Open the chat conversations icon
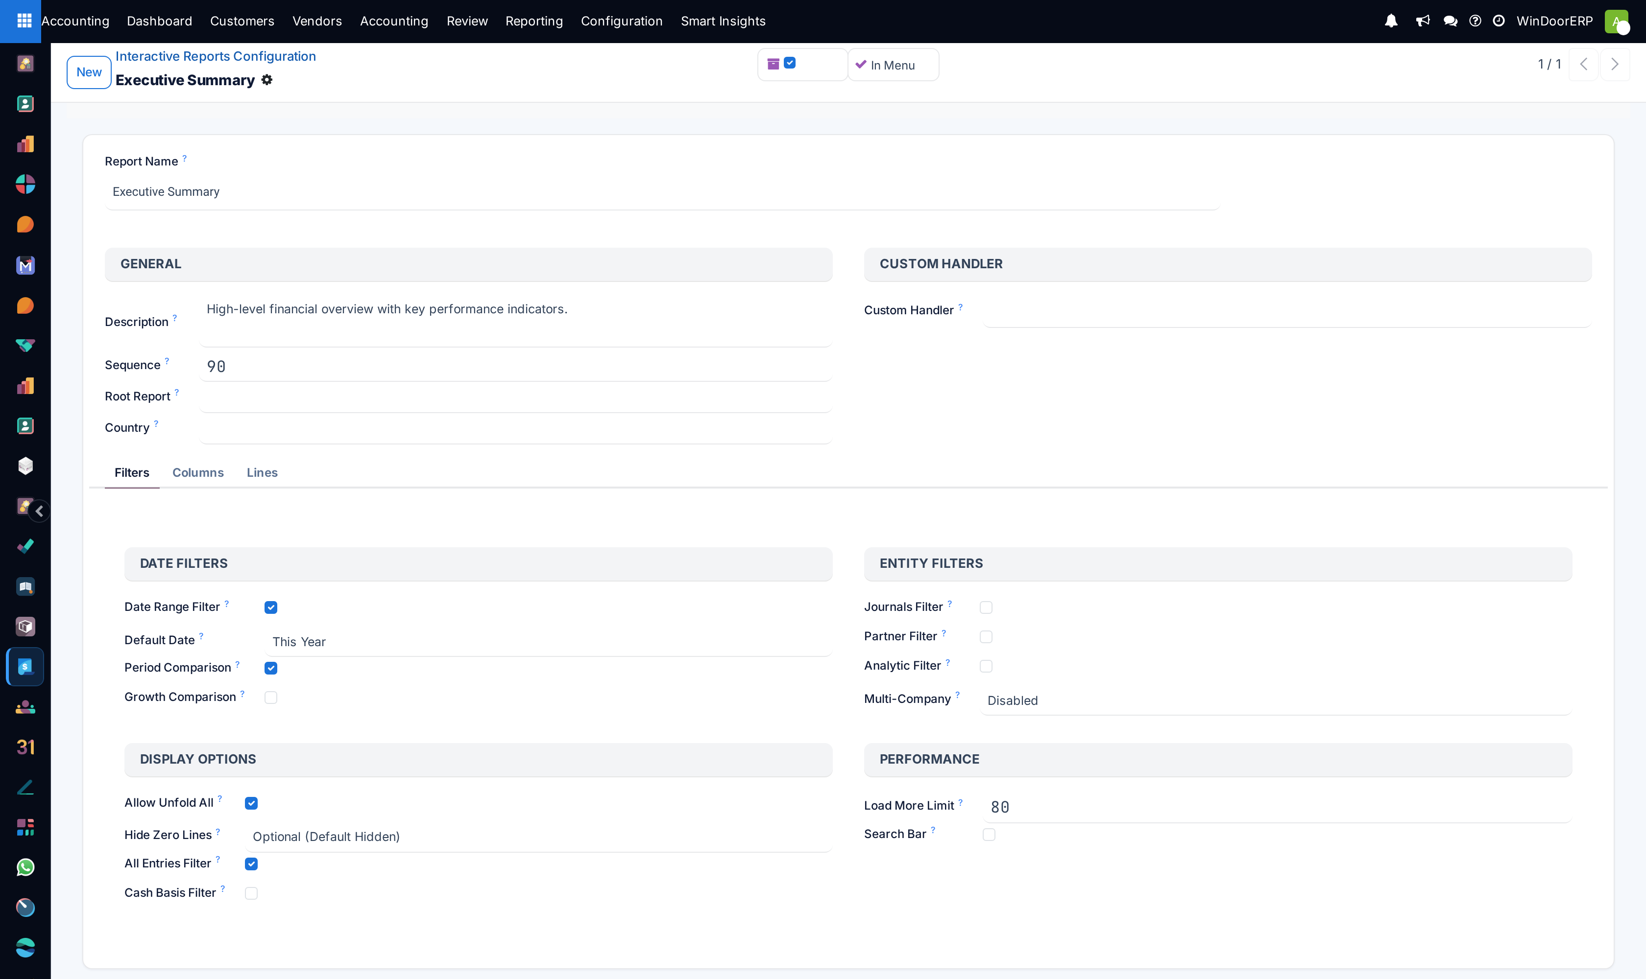This screenshot has width=1646, height=979. tap(1451, 21)
